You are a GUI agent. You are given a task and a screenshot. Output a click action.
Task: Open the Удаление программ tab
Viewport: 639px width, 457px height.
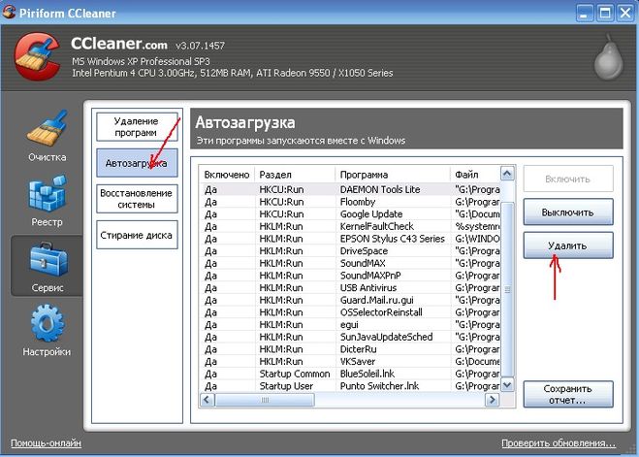136,126
